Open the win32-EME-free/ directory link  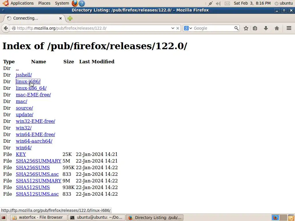[x=35, y=121]
